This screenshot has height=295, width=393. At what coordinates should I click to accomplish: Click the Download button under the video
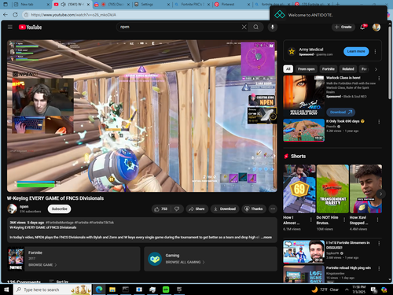[225, 208]
